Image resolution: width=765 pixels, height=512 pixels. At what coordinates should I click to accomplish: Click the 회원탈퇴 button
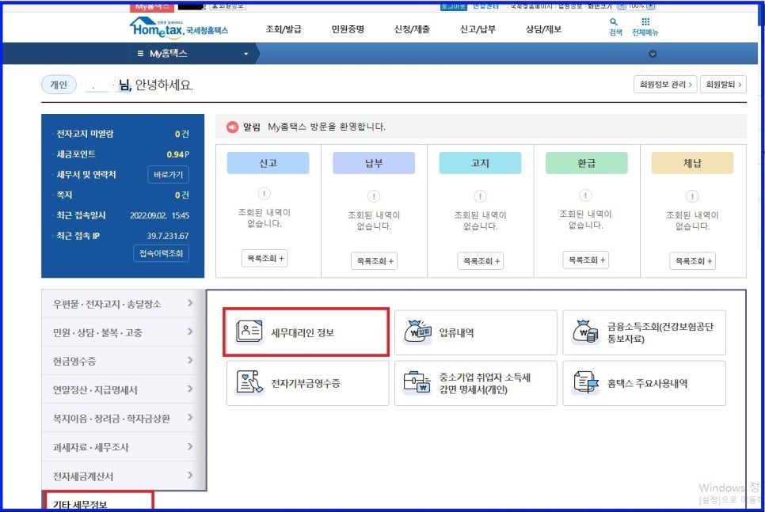click(723, 85)
